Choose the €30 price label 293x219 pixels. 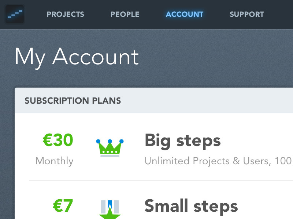58,140
